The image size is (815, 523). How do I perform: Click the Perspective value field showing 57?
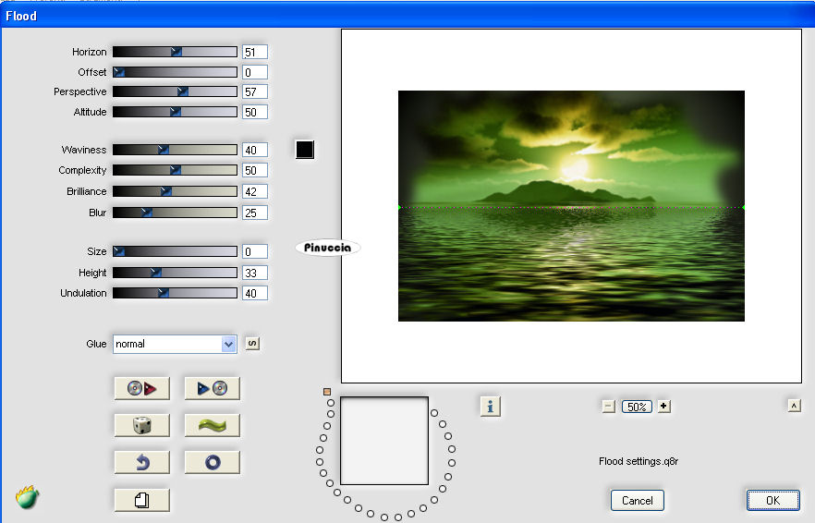pos(255,92)
